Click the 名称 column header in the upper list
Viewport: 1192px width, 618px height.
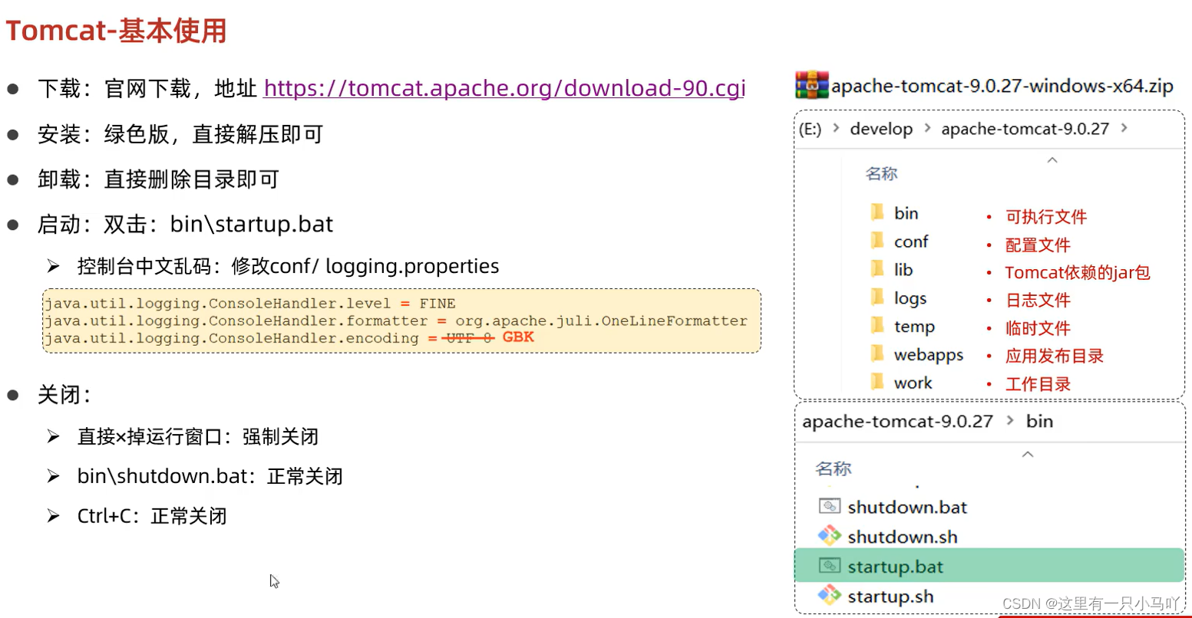881,173
